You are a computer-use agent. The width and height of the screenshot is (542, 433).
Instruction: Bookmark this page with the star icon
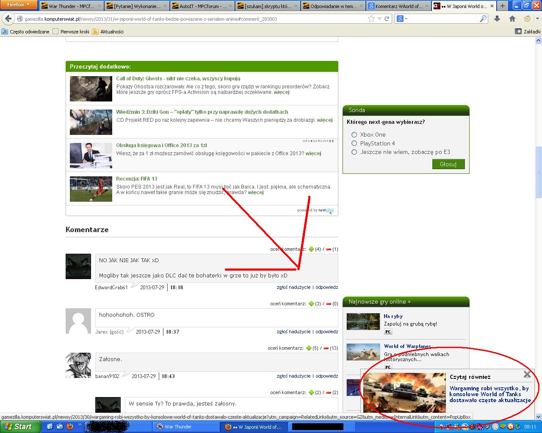point(371,19)
